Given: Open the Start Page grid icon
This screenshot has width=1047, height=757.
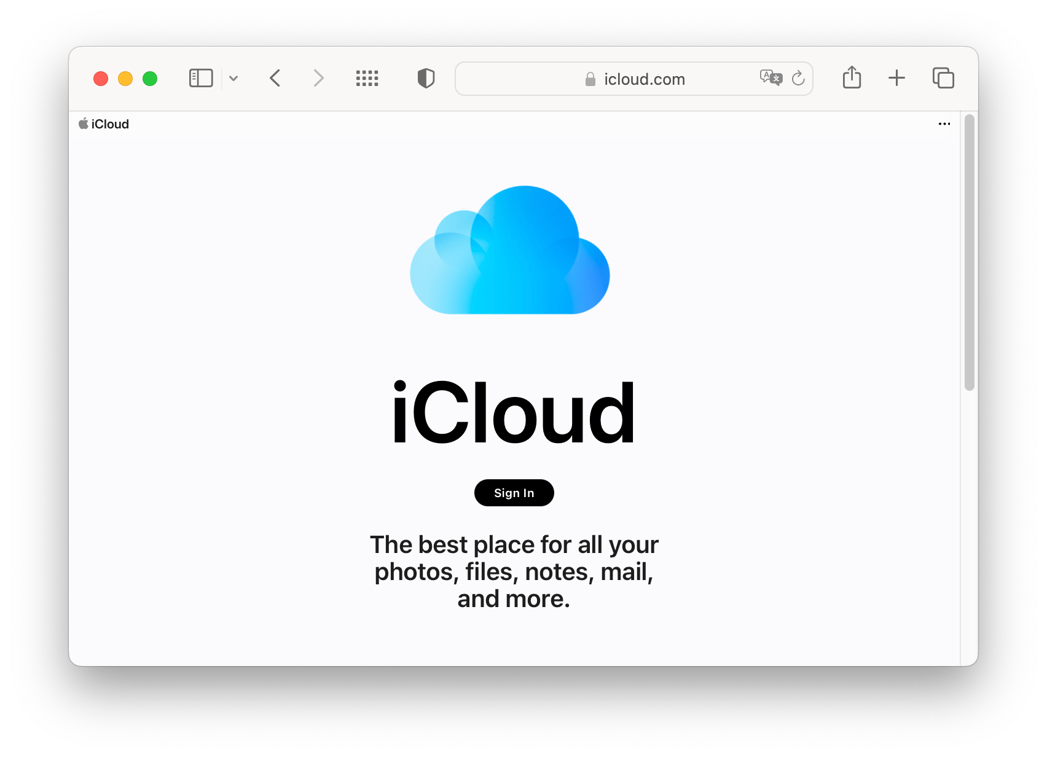Looking at the screenshot, I should (367, 79).
